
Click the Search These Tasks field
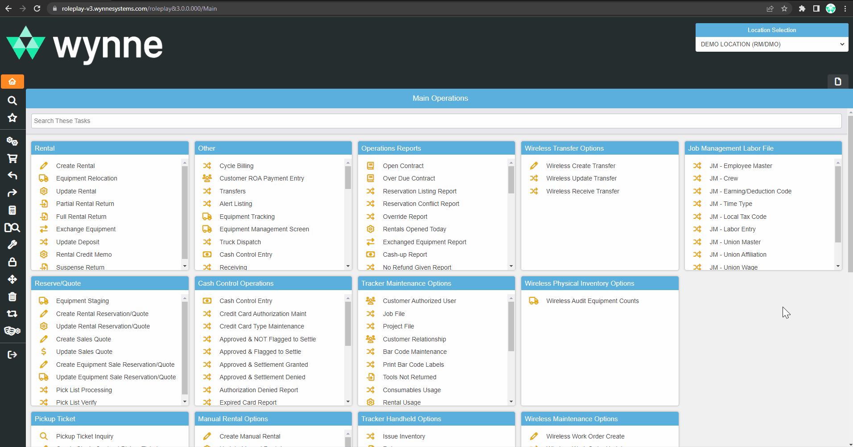(436, 121)
